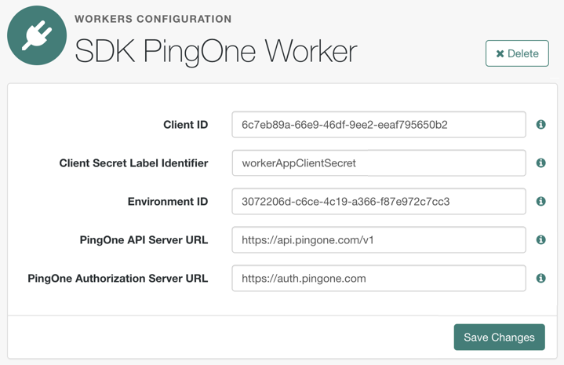Click the 'PingOne Authorization Server URL' label
The height and width of the screenshot is (365, 564).
[x=118, y=278]
